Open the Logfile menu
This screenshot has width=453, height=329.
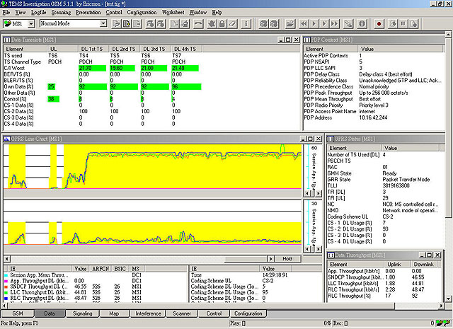[39, 13]
